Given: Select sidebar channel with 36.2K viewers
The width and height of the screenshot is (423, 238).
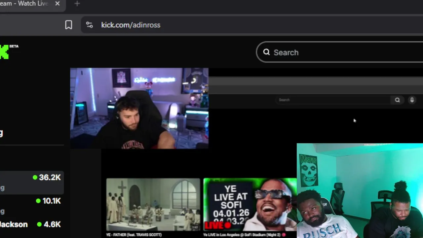Looking at the screenshot, I should pyautogui.click(x=32, y=183).
